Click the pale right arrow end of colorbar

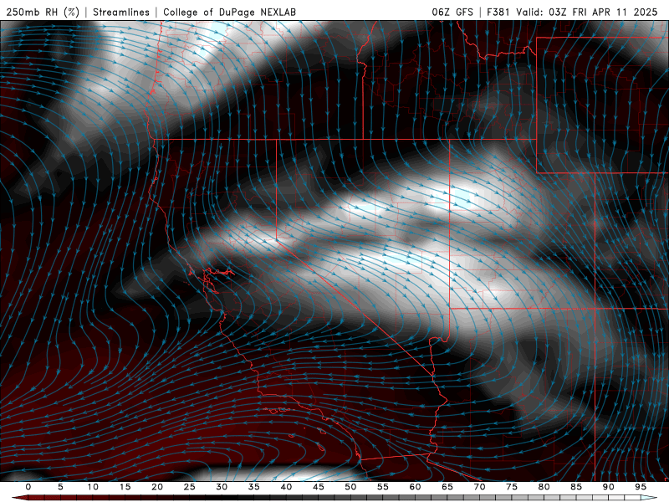(x=649, y=498)
